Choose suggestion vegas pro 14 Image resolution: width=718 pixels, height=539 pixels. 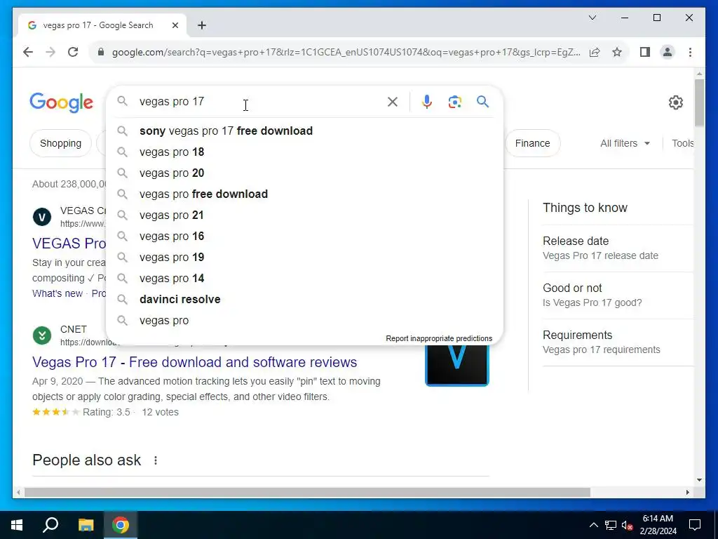(x=304, y=279)
